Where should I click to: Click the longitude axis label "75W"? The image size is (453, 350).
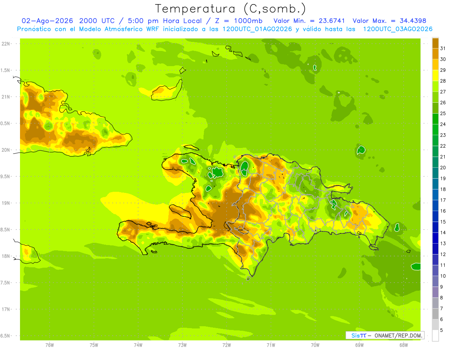(94, 345)
